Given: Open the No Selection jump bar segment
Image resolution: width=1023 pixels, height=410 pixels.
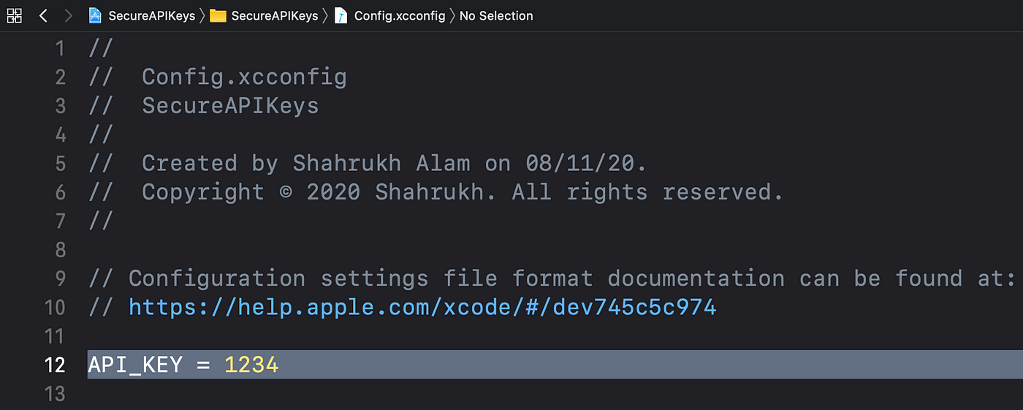Looking at the screenshot, I should 496,15.
